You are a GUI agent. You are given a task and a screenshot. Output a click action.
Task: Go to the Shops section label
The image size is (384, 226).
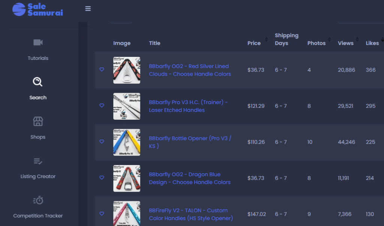38,137
